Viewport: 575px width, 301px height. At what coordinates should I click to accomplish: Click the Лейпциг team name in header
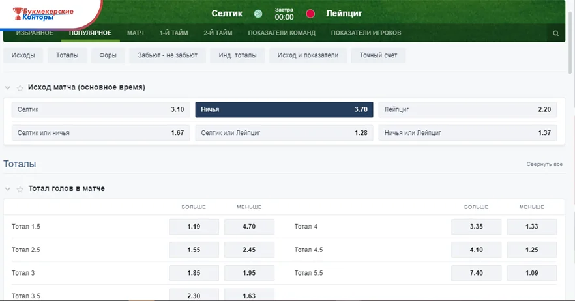[344, 14]
